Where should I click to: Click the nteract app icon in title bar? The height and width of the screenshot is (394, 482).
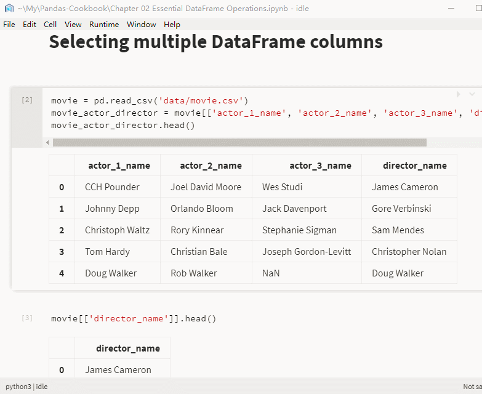(9, 8)
